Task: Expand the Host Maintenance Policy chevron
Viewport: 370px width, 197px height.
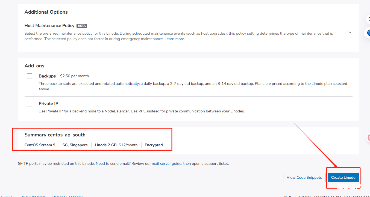Action: click(350, 32)
